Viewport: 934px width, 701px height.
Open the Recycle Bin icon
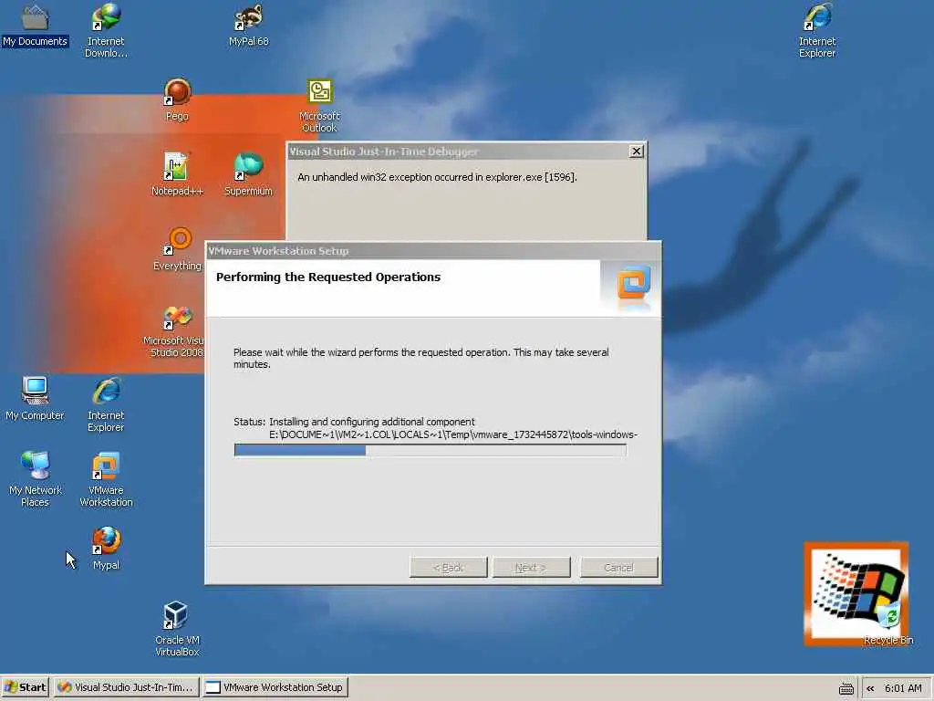tap(888, 623)
